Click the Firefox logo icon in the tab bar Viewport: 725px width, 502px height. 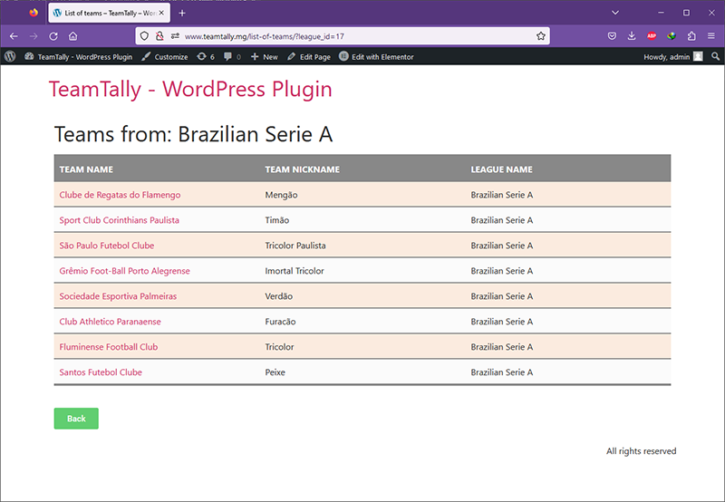(34, 13)
